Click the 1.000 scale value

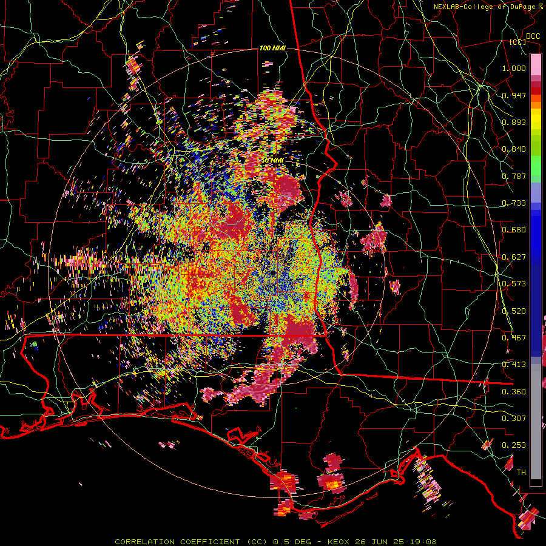[514, 68]
